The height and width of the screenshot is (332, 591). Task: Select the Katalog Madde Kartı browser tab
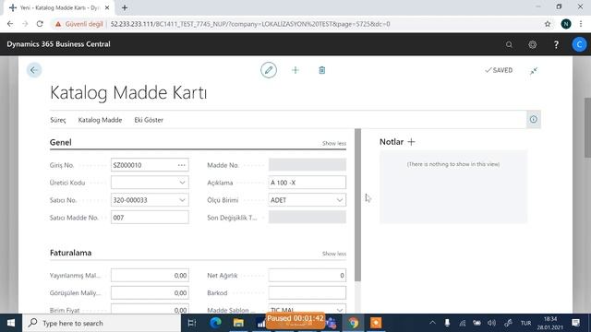(x=58, y=7)
